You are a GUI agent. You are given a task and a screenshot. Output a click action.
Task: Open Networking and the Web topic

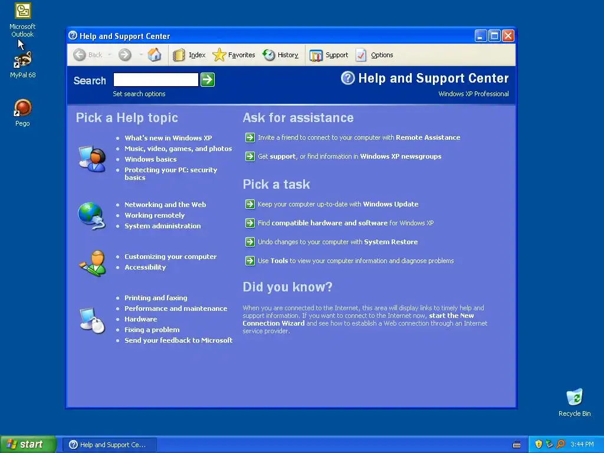pos(165,205)
